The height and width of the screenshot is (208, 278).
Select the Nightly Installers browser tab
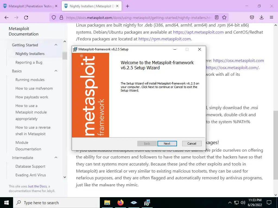tap(92, 6)
